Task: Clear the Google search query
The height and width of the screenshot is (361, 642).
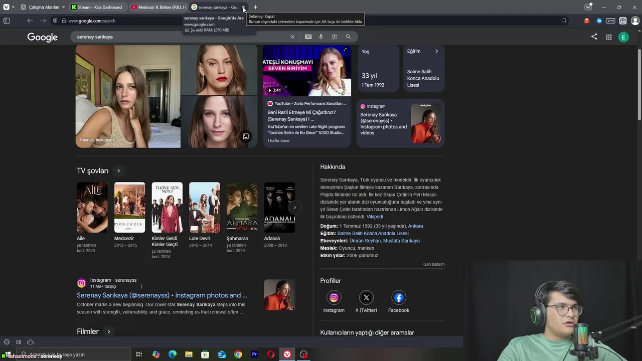Action: coord(292,37)
